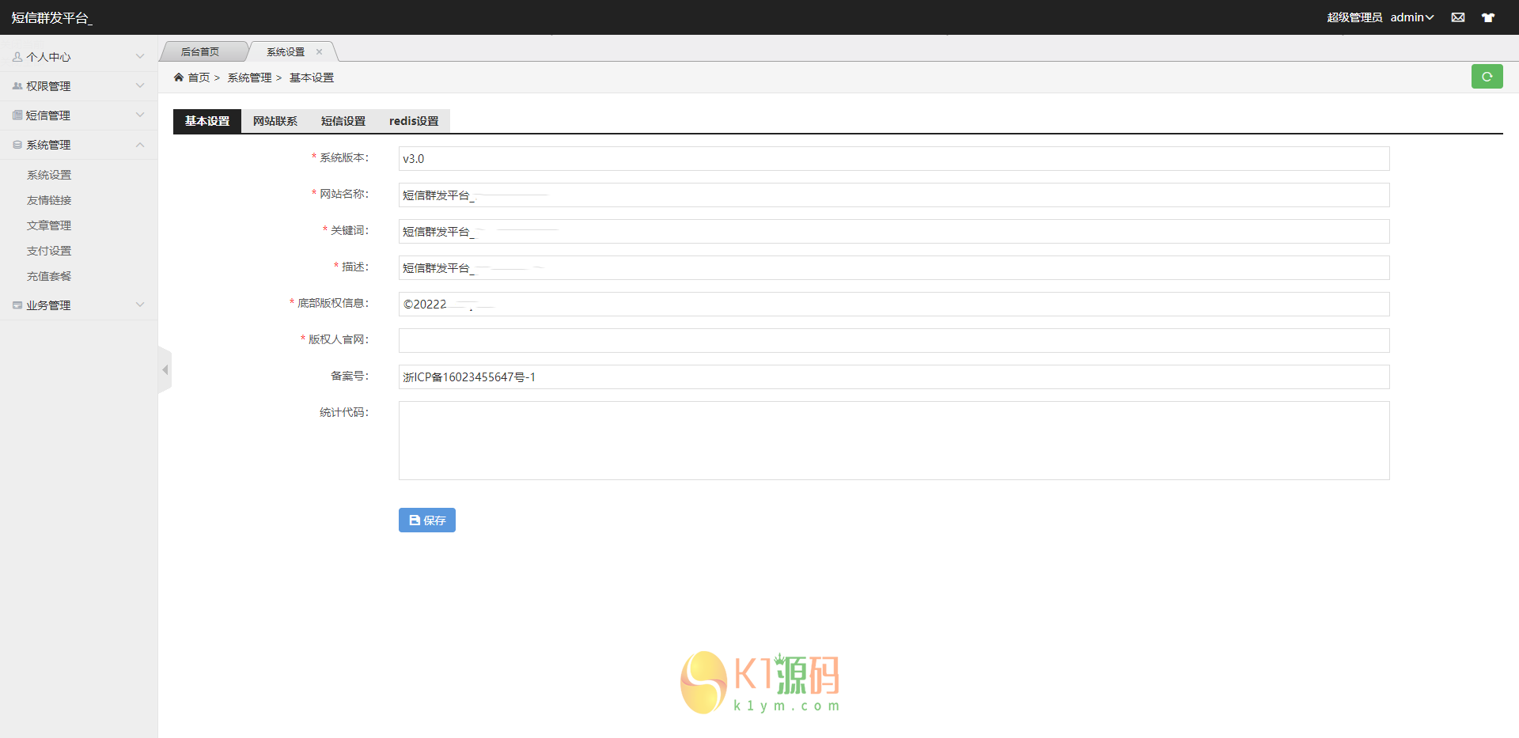This screenshot has height=738, width=1519.
Task: Click the 关键词 input field
Action: click(894, 231)
